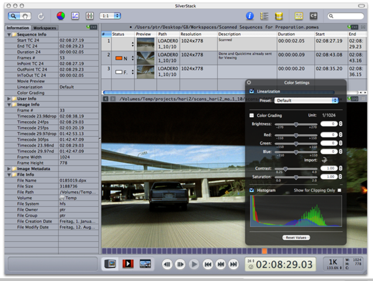Click the rotate arrow toolbar icon

(40, 16)
